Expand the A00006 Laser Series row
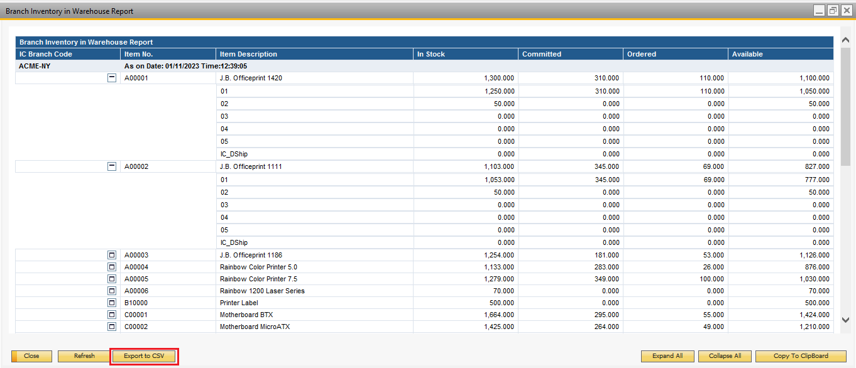This screenshot has width=856, height=368. click(x=112, y=291)
